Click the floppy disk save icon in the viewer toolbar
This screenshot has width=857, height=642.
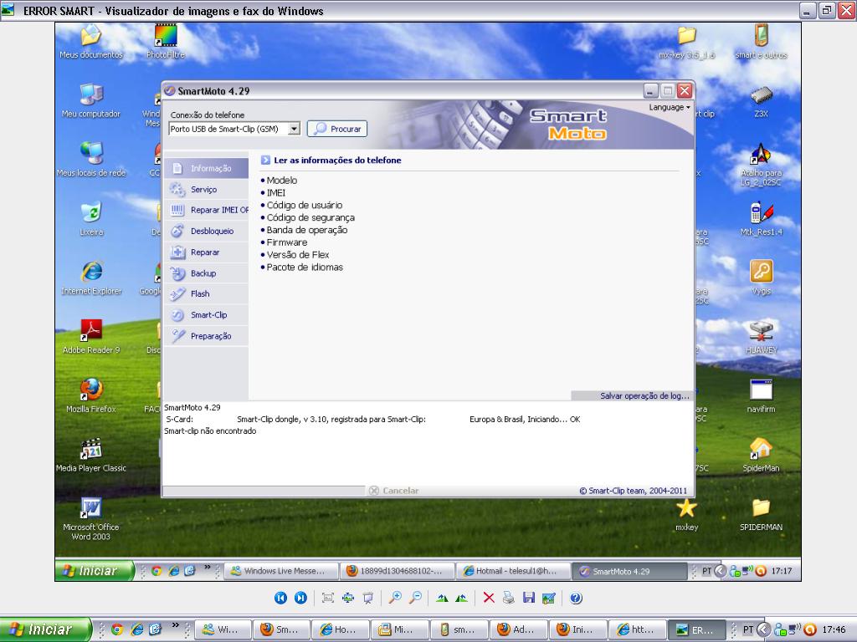pos(529,598)
